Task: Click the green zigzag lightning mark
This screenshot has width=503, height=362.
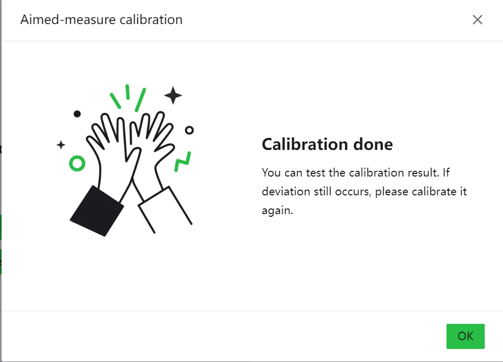Action: [182, 161]
